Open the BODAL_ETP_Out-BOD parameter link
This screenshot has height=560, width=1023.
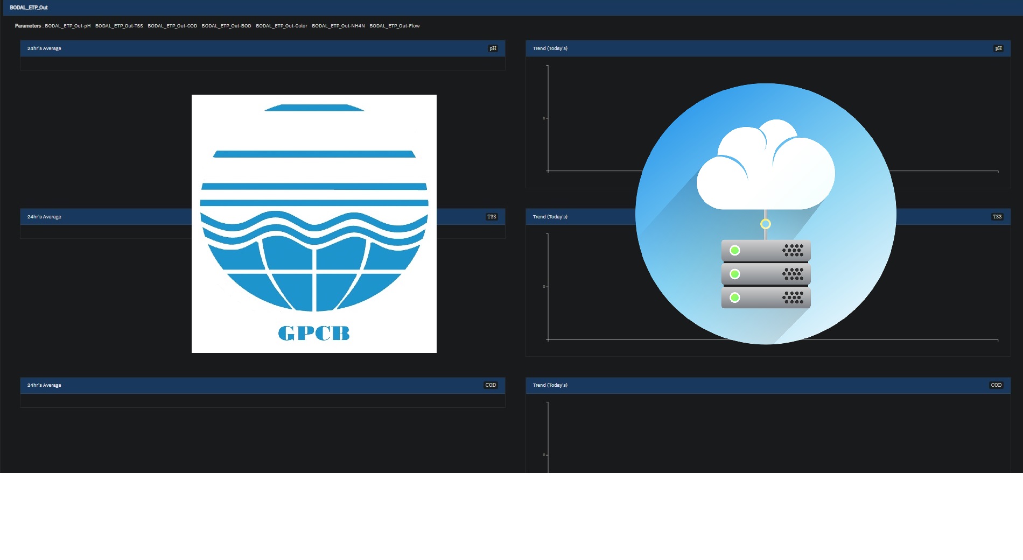[226, 26]
